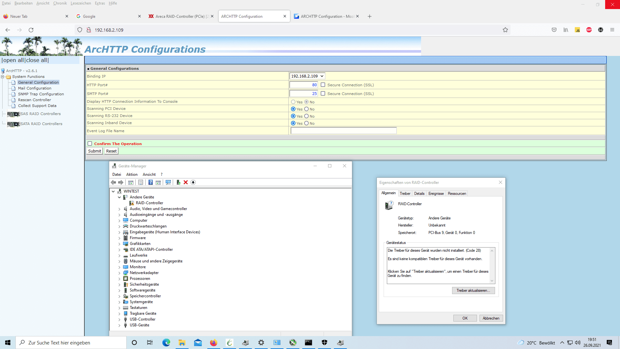Click the Treiber aktualisieren button
The width and height of the screenshot is (620, 349).
[x=473, y=291]
